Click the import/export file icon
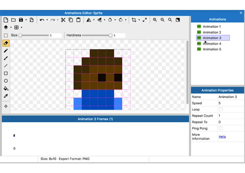Image resolution: width=245 pixels, height=173 pixels. (31, 20)
